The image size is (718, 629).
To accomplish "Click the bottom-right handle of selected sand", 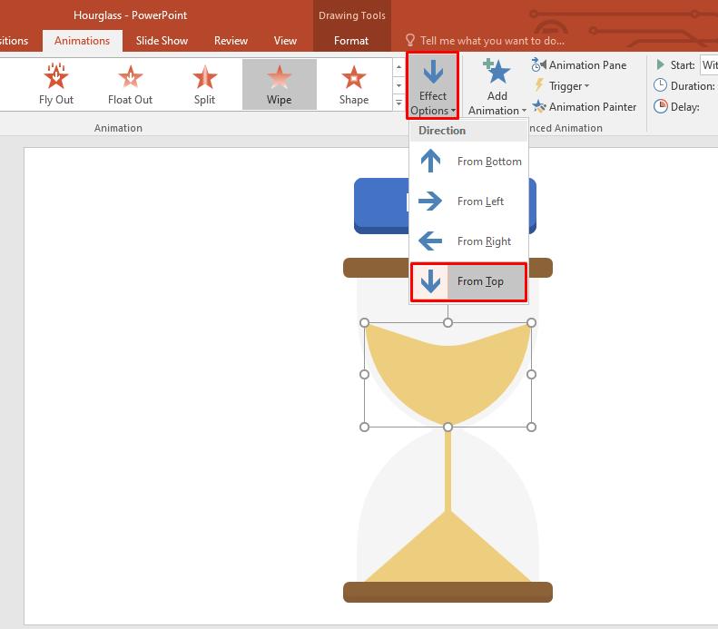I will pyautogui.click(x=531, y=428).
